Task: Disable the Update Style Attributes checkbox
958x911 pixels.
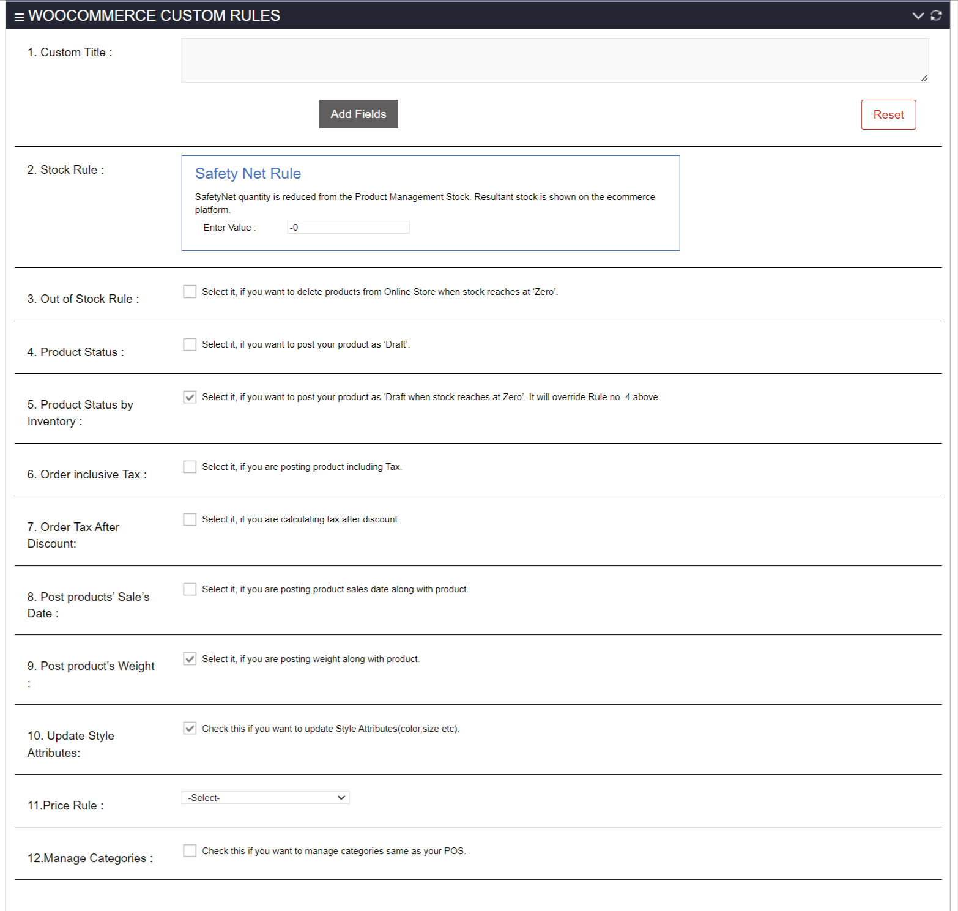Action: click(190, 729)
